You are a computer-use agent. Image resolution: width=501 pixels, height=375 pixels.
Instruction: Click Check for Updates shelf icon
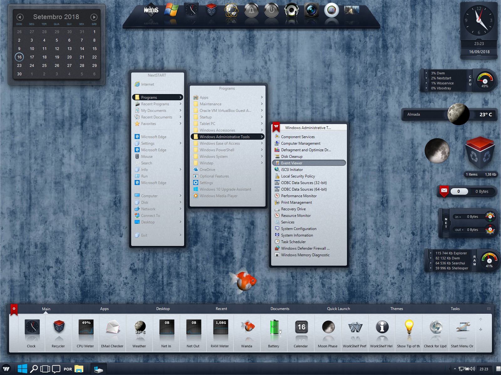(x=436, y=327)
